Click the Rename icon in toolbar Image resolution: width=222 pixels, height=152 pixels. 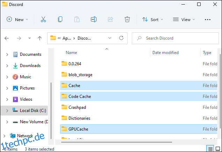tap(94, 19)
